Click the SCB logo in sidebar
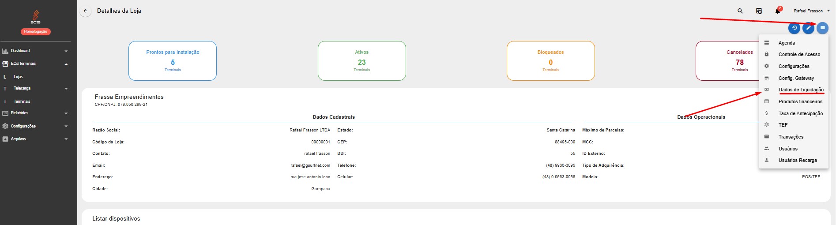The height and width of the screenshot is (225, 836). point(35,17)
